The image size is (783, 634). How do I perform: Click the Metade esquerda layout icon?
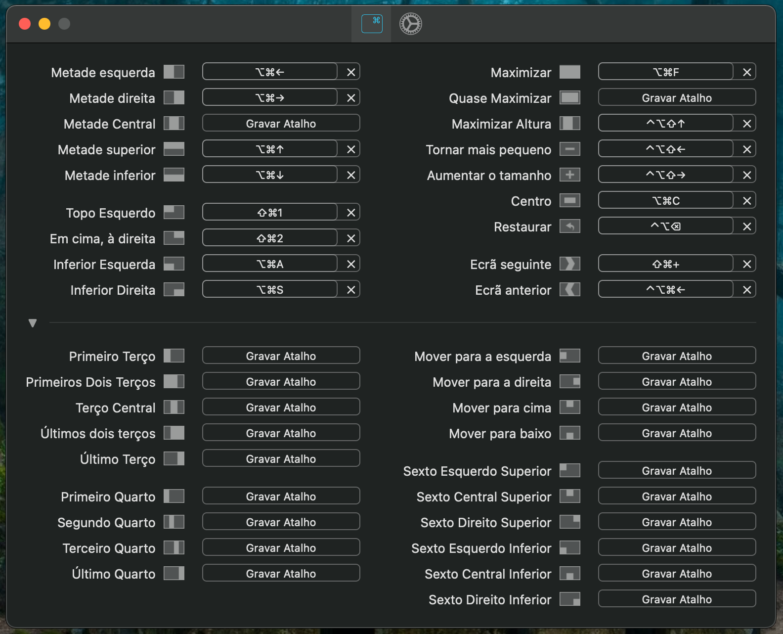(174, 72)
